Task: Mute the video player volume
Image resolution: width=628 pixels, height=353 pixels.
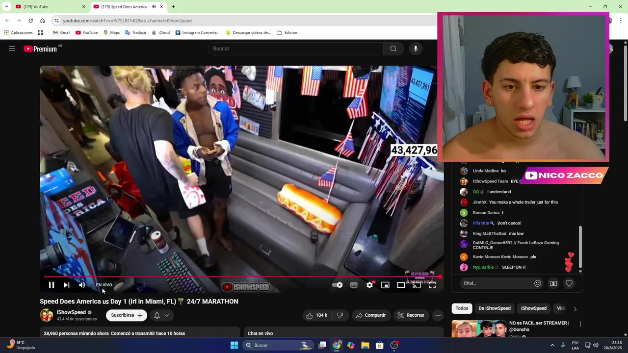Action: (82, 285)
